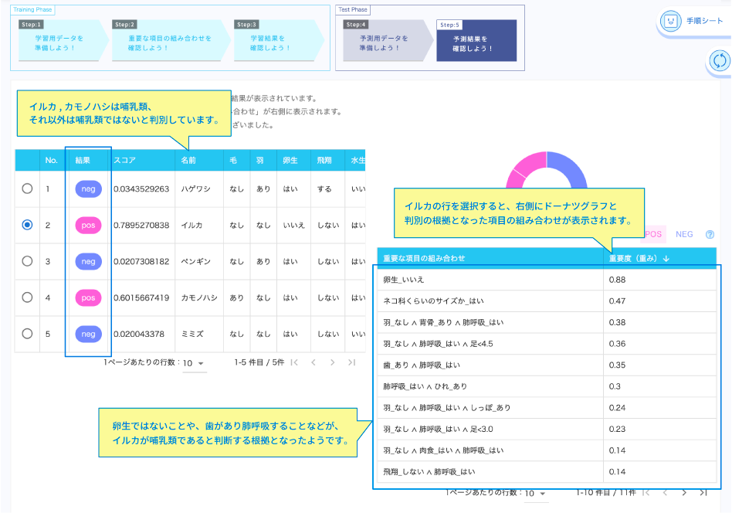732x513 pixels.
Task: Click the neg badge in ミミズ row
Action: [88, 334]
